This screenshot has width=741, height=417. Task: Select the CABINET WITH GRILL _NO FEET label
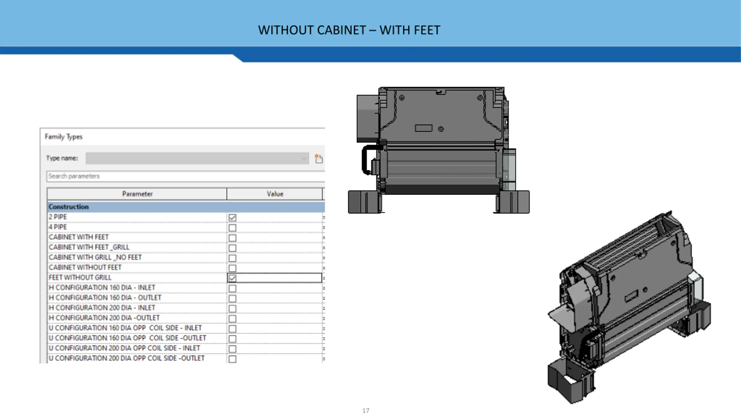coord(95,257)
